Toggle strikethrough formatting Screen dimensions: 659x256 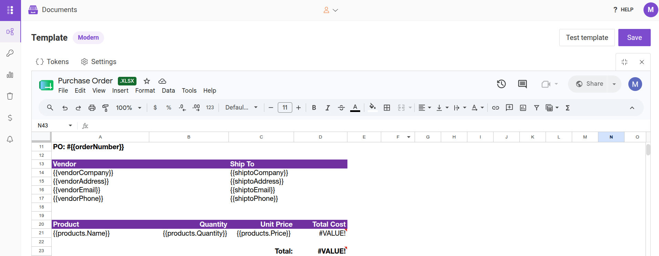(x=341, y=108)
